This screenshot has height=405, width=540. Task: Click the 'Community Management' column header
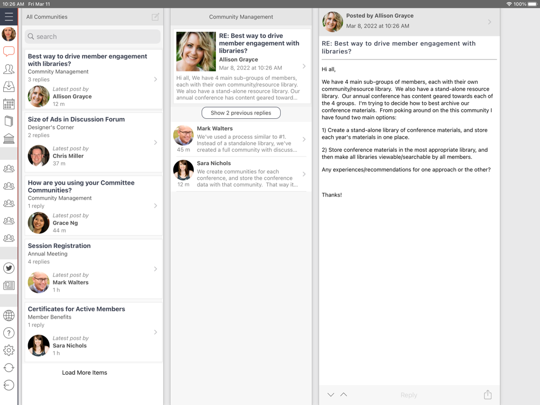[241, 17]
